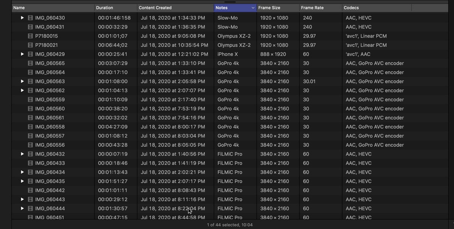Click the duration 00:06:44;02 of P7180021
This screenshot has width=454, height=229.
tap(113, 45)
